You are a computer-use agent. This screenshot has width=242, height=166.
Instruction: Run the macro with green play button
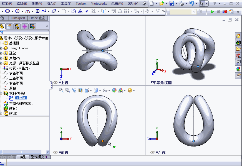[x=212, y=12]
